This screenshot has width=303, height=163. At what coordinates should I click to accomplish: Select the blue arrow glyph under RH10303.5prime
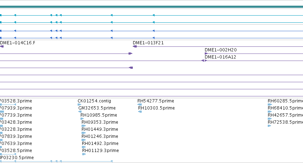tap(140, 112)
